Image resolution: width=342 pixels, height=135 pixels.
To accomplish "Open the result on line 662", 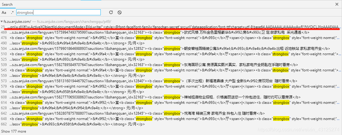I will 171,124.
